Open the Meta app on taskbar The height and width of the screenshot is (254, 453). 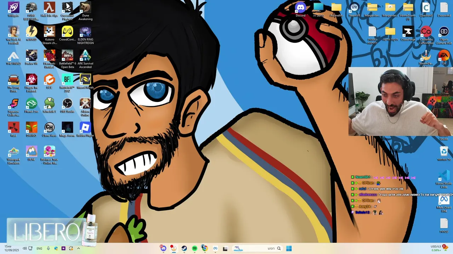click(x=215, y=248)
